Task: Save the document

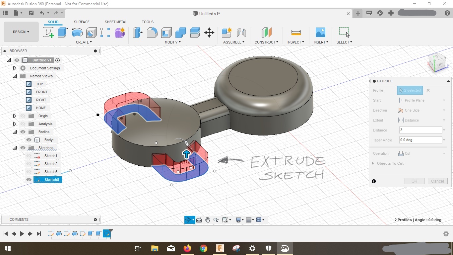Action: click(31, 13)
